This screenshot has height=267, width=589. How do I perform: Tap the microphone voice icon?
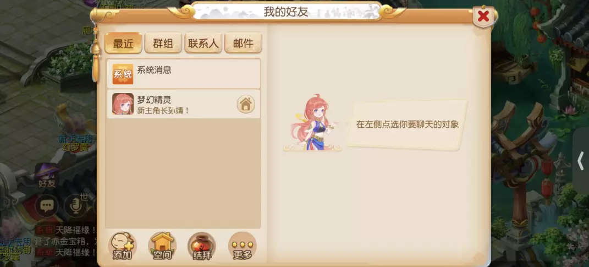[x=75, y=205]
